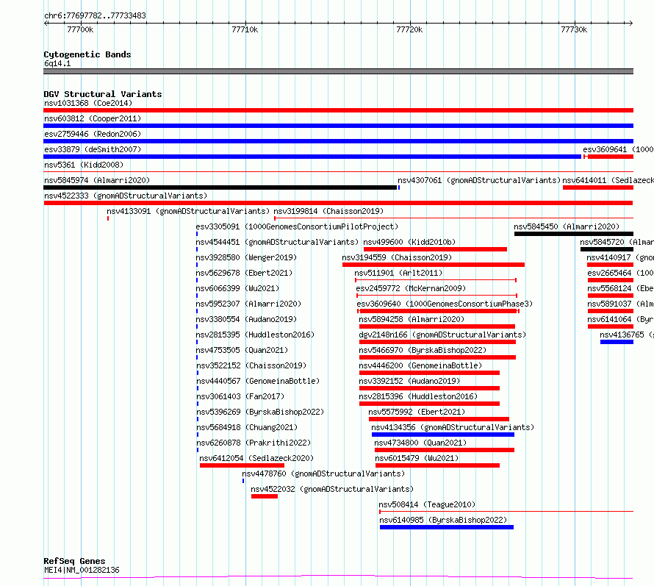Open nsv3061403 (Fan2017) label

[x=240, y=396]
